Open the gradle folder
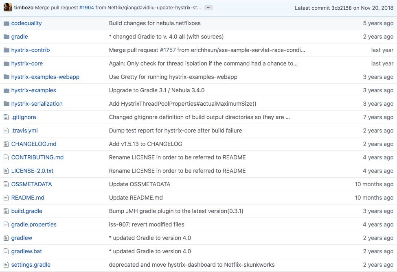Image resolution: width=397 pixels, height=272 pixels. point(20,37)
